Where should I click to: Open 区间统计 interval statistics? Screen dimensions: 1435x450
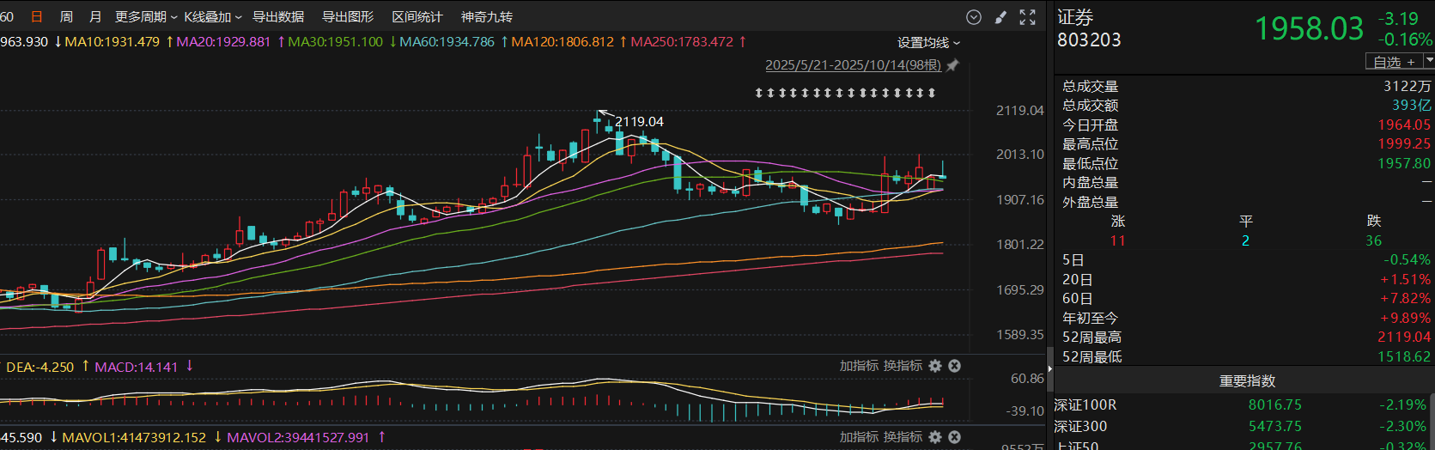pyautogui.click(x=417, y=17)
